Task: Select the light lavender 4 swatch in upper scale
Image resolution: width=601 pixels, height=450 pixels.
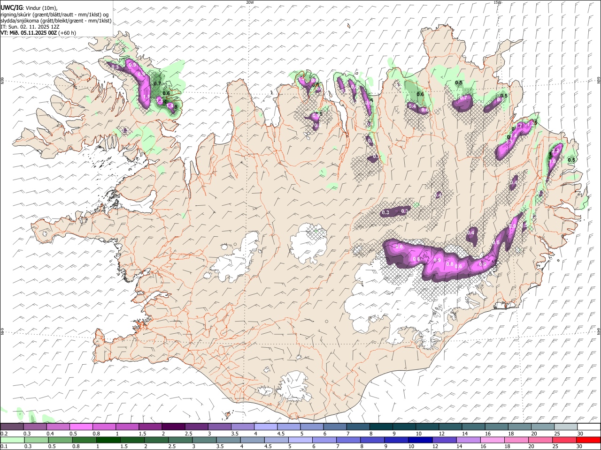Action: point(266,427)
